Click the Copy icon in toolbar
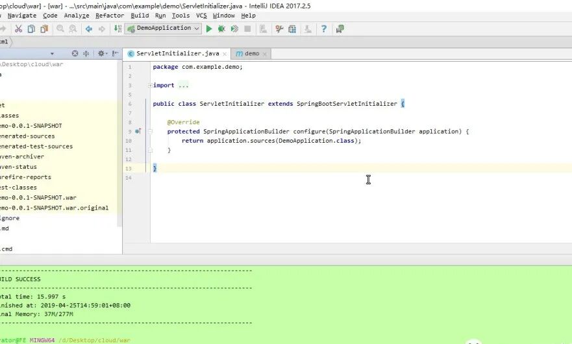This screenshot has width=572, height=344. pos(31,29)
